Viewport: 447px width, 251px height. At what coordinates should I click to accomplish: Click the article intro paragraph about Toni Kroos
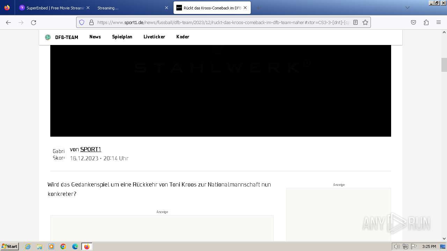(x=159, y=189)
